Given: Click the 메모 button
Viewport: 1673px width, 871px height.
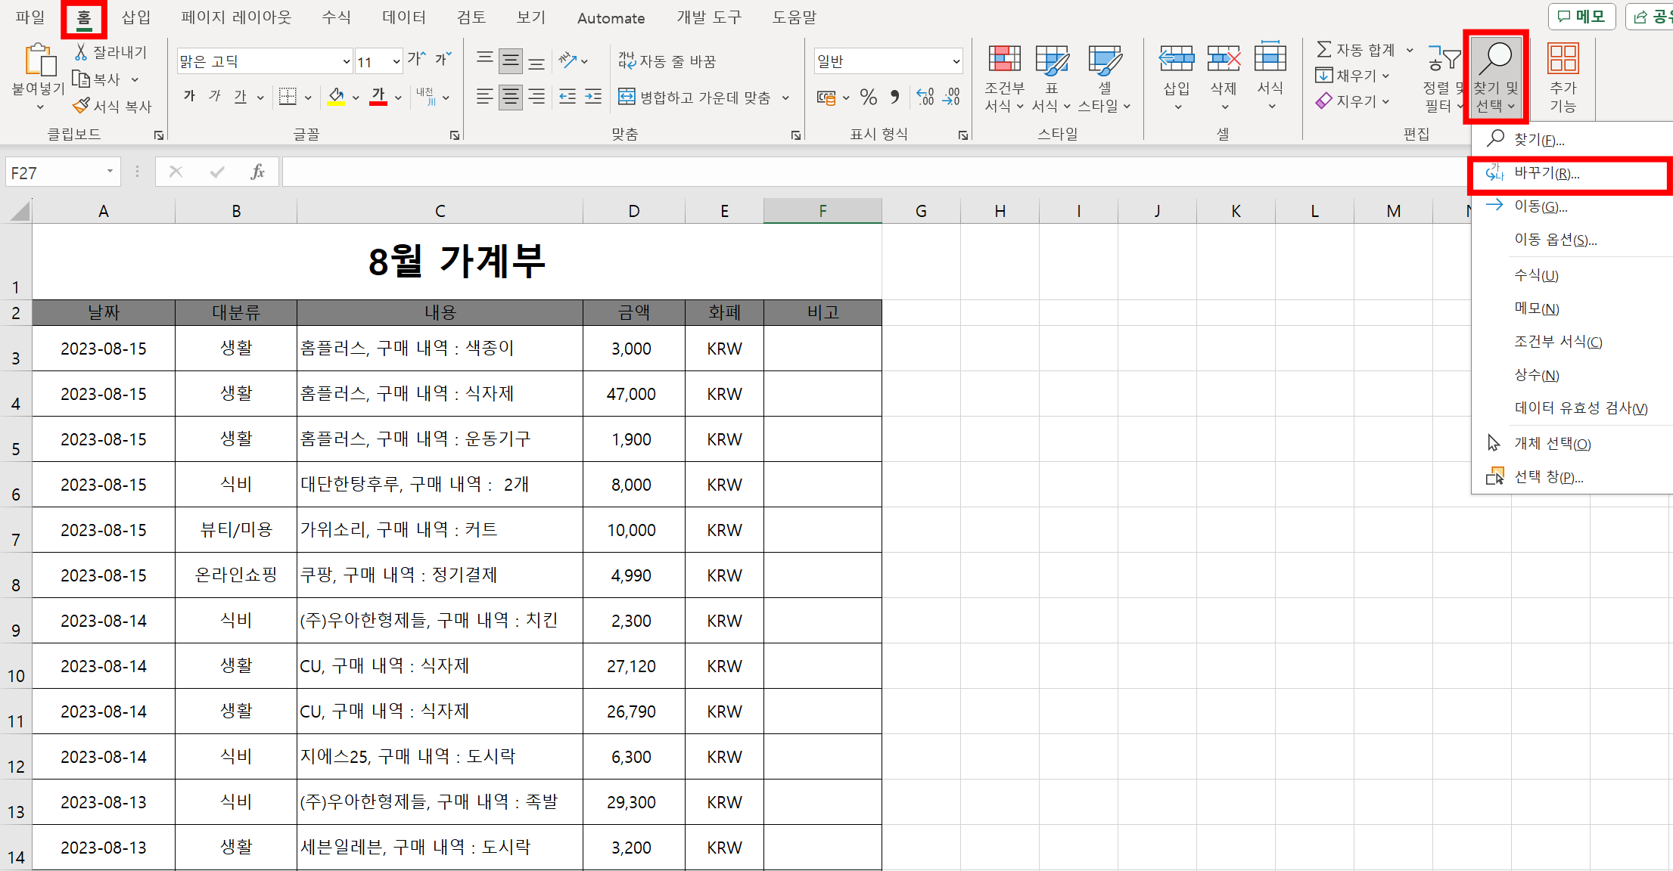Looking at the screenshot, I should click(x=1581, y=17).
